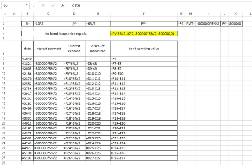Click cell E2 containing '=6%/2'

pyautogui.click(x=98, y=23)
